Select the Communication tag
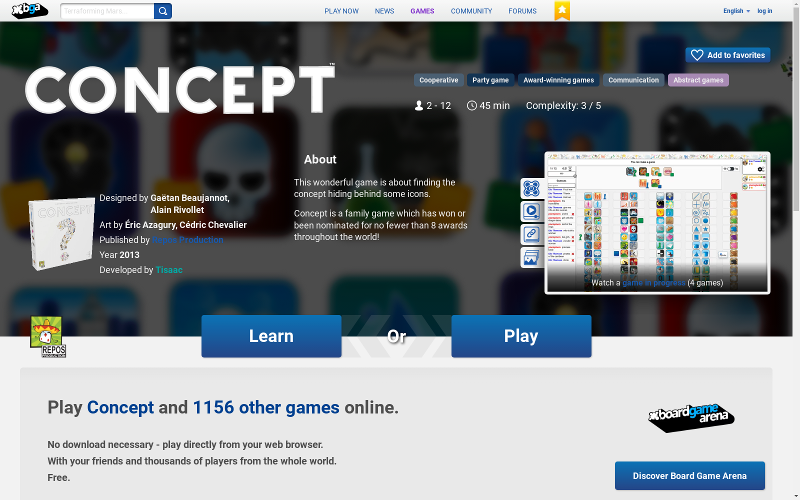800x500 pixels. click(x=633, y=80)
